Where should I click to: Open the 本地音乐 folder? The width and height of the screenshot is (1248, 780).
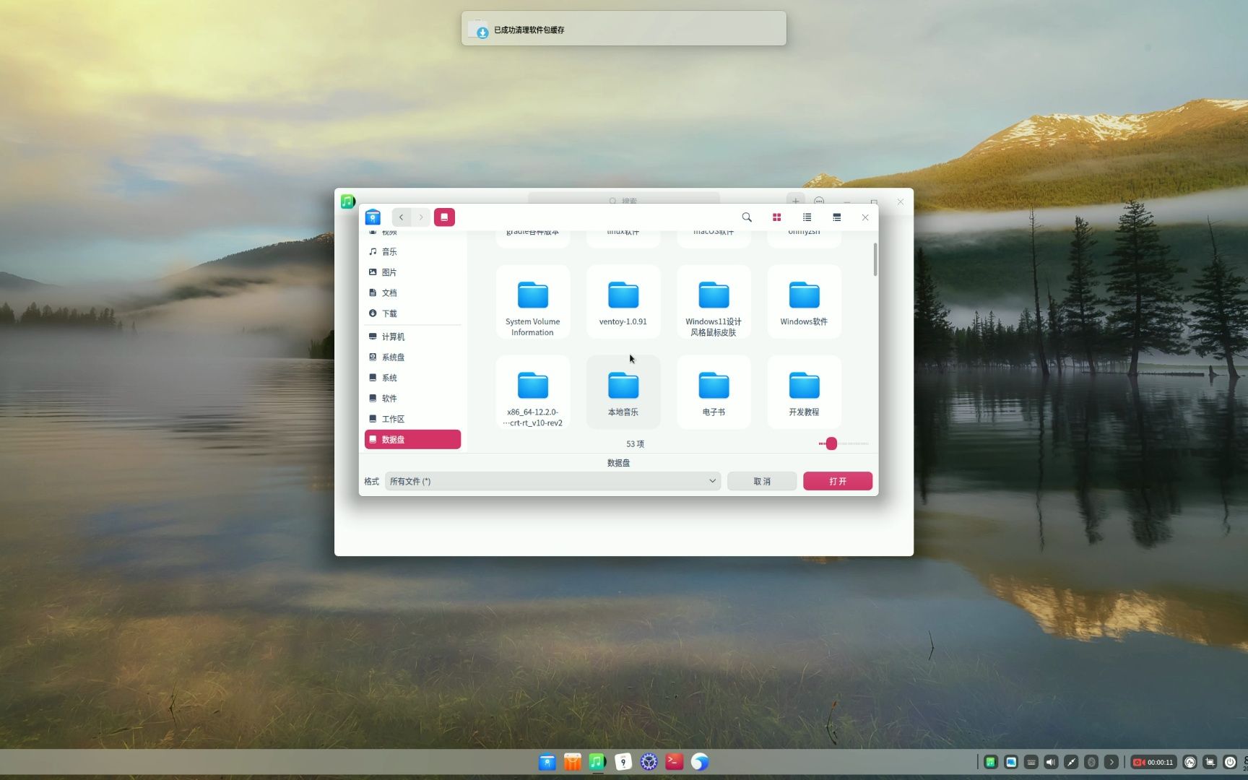(x=623, y=390)
